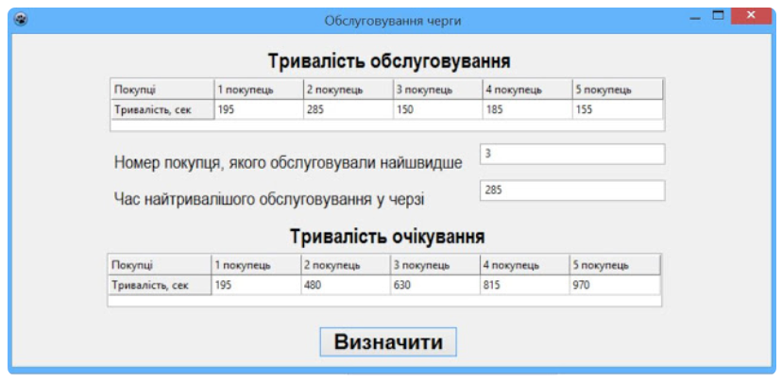Click '5 покупець' header in service table
This screenshot has width=782, height=381.
click(x=618, y=90)
